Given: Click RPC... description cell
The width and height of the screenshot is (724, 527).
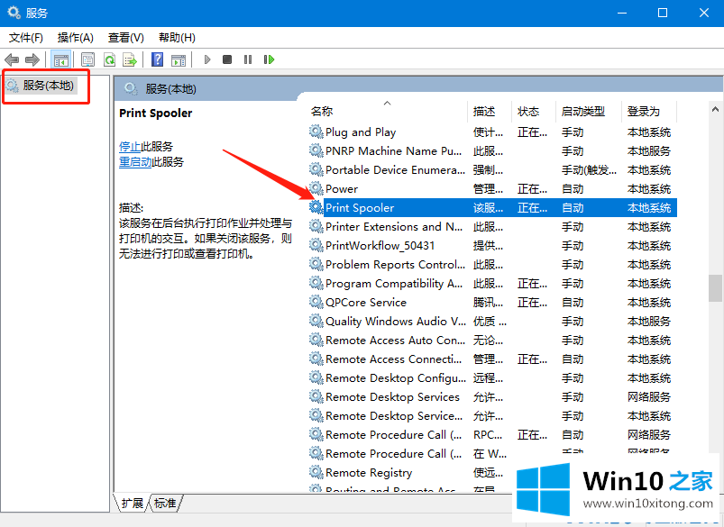Looking at the screenshot, I should coord(488,435).
